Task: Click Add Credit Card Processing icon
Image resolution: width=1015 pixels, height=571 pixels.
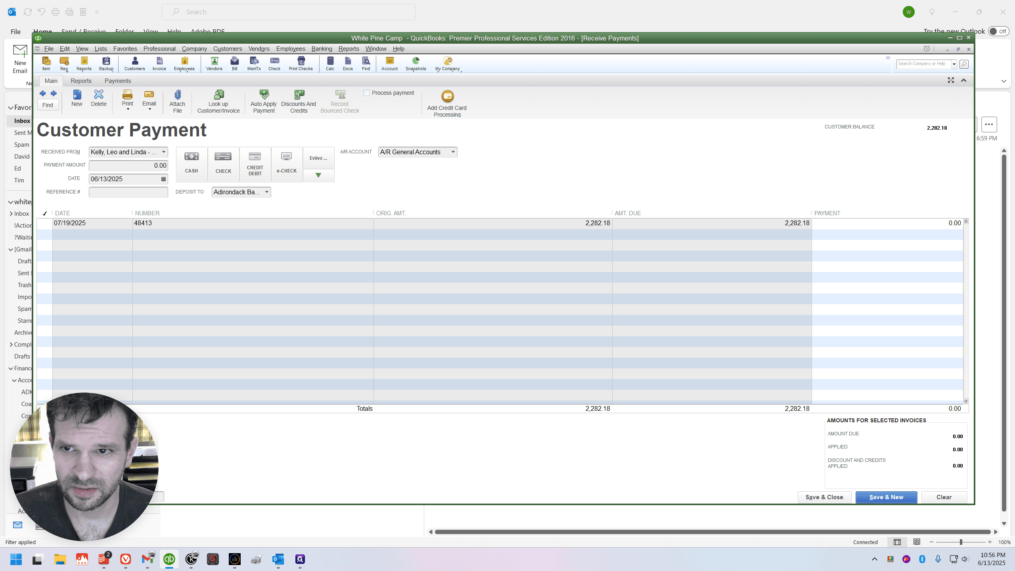Action: pyautogui.click(x=447, y=96)
